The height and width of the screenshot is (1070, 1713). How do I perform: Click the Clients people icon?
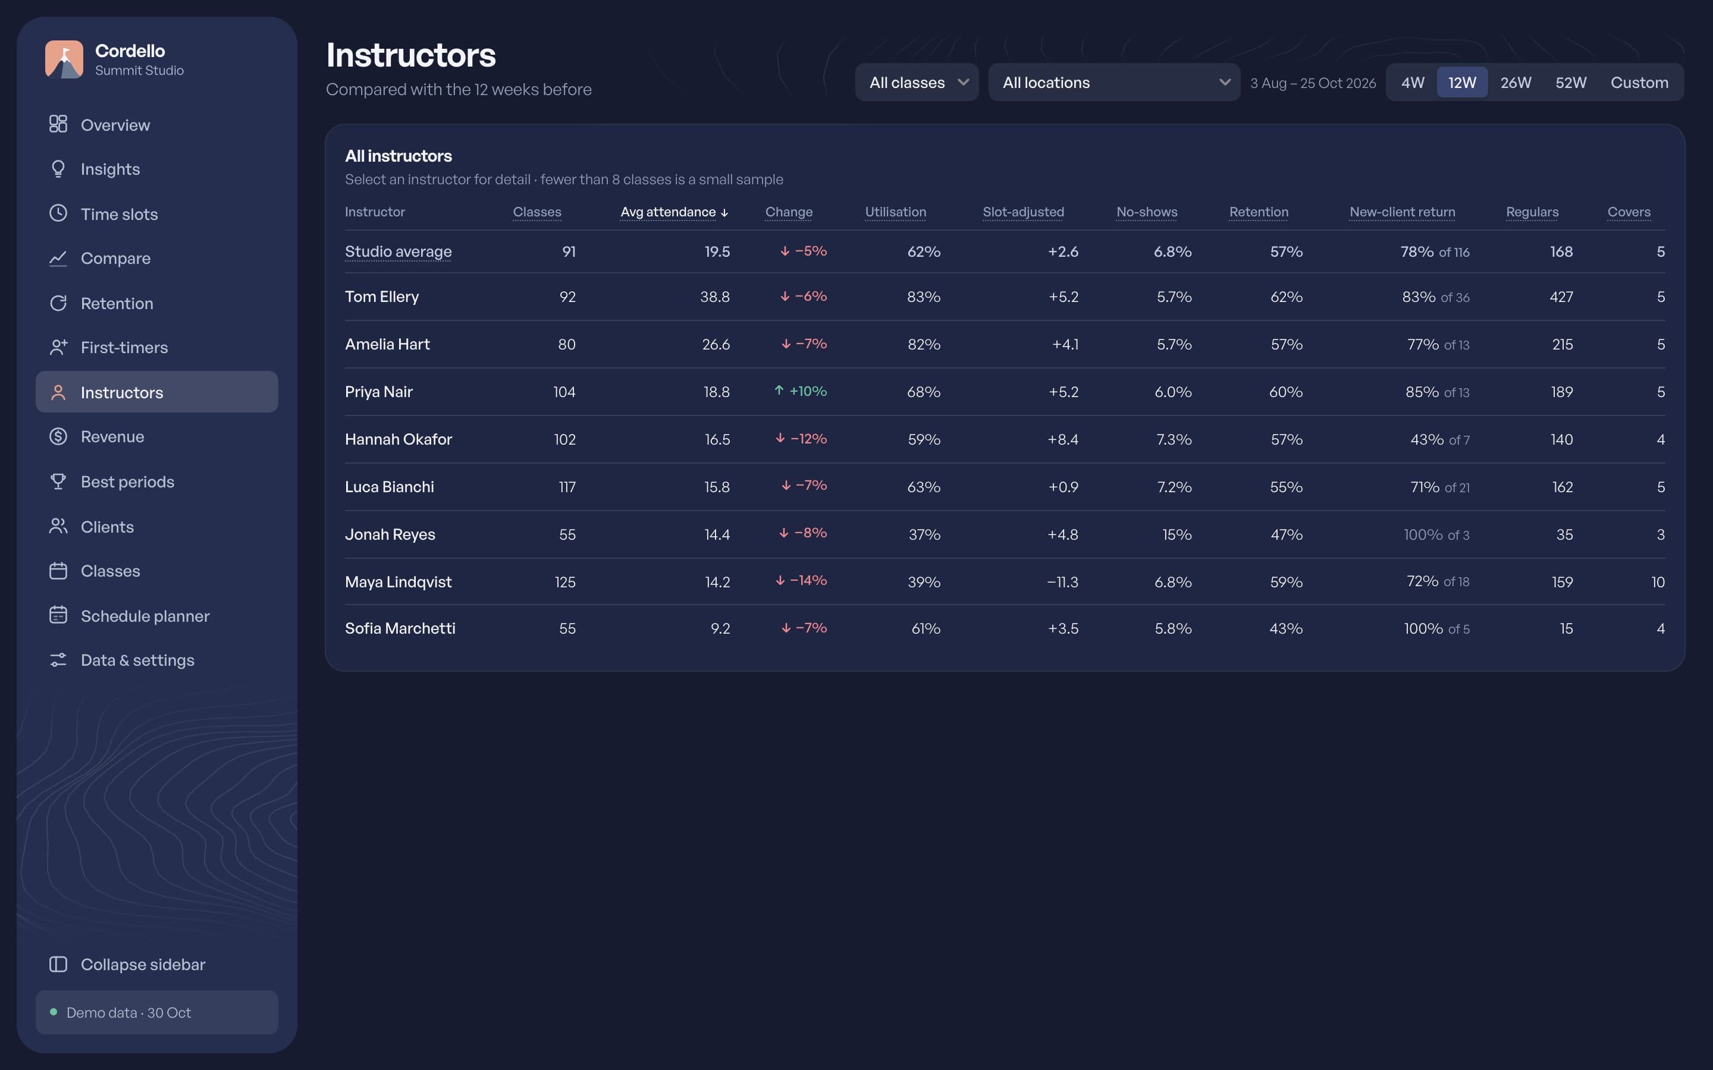tap(58, 526)
